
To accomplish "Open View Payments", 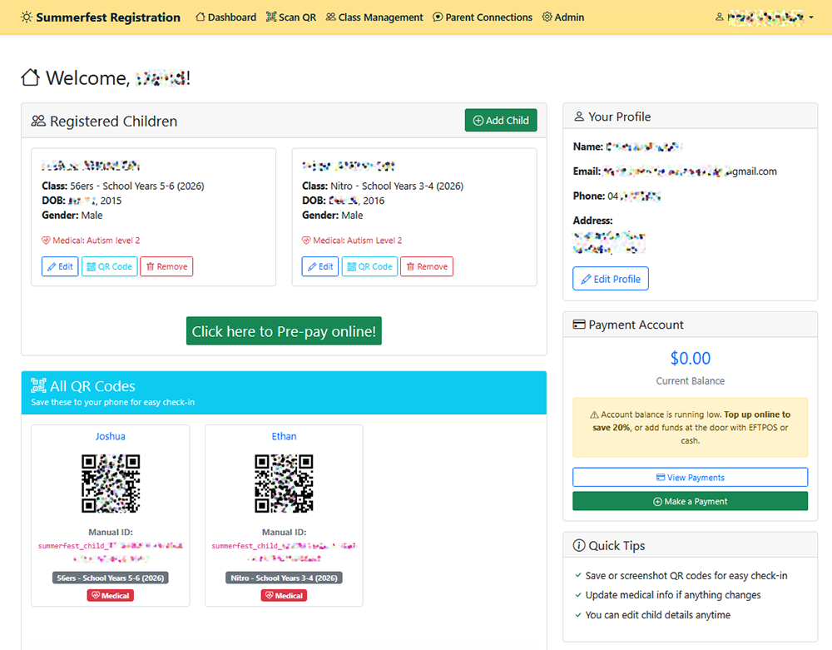I will click(691, 477).
